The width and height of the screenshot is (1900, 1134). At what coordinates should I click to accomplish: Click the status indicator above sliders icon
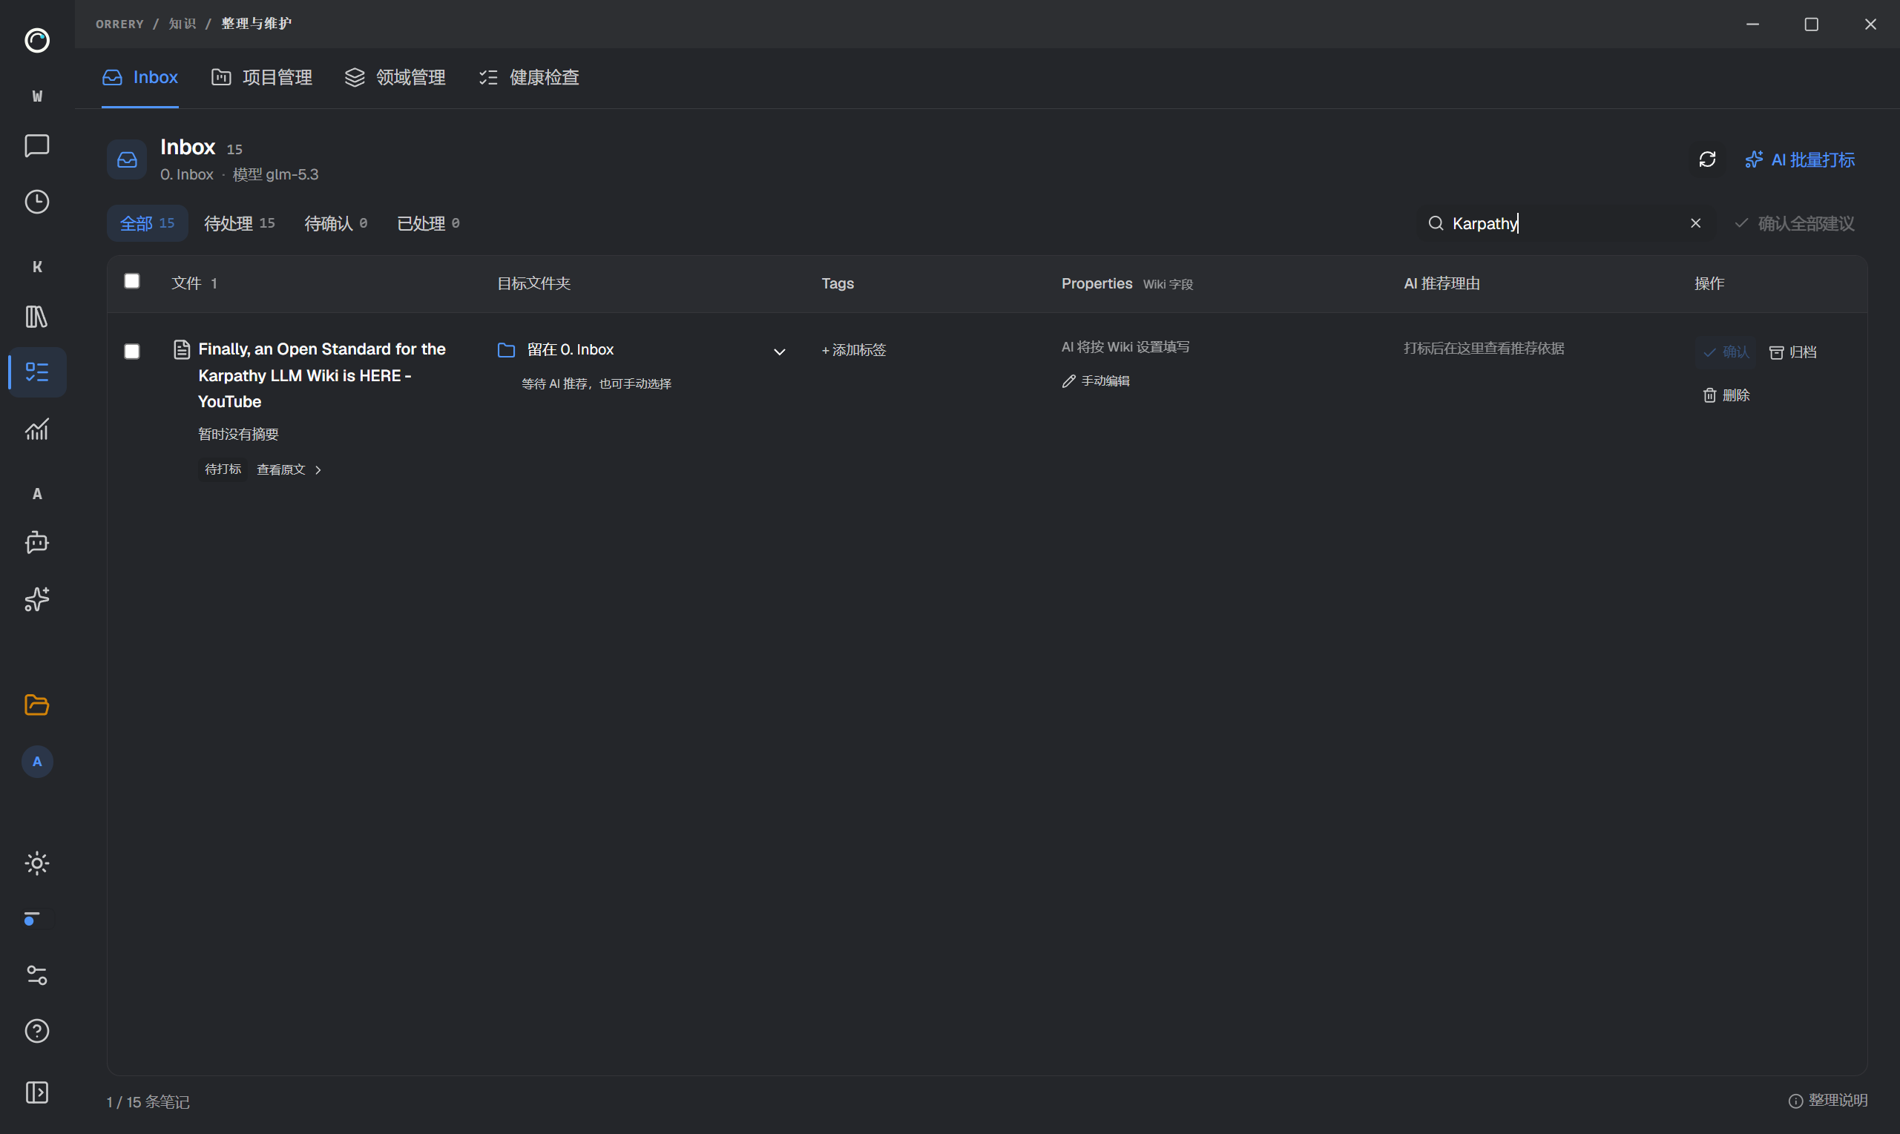click(31, 918)
